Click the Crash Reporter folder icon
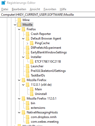 27,34
